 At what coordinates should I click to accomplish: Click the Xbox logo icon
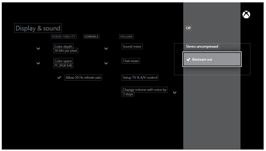pos(246,14)
